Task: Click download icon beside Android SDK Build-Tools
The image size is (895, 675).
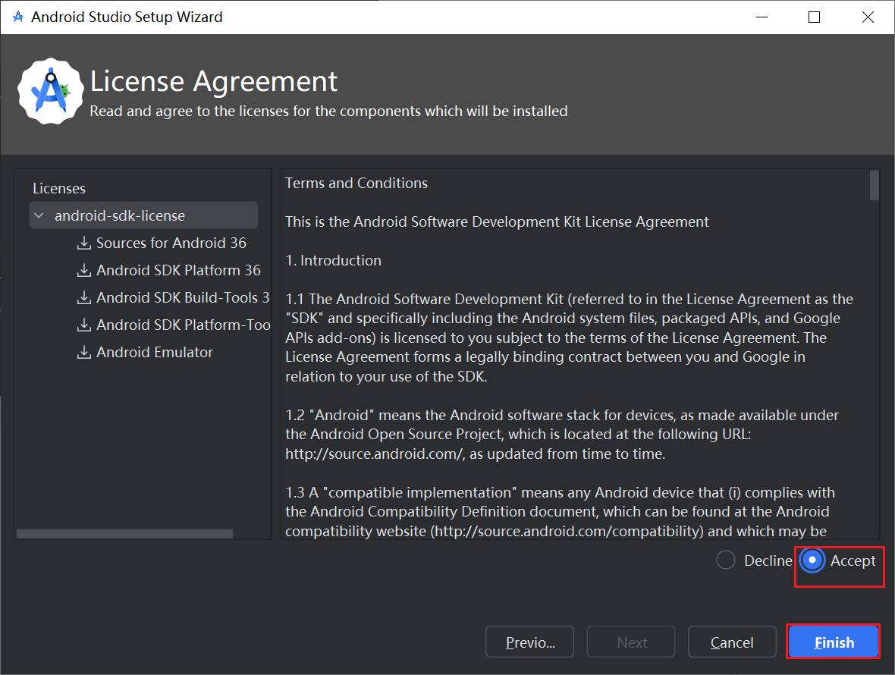Action: (84, 298)
